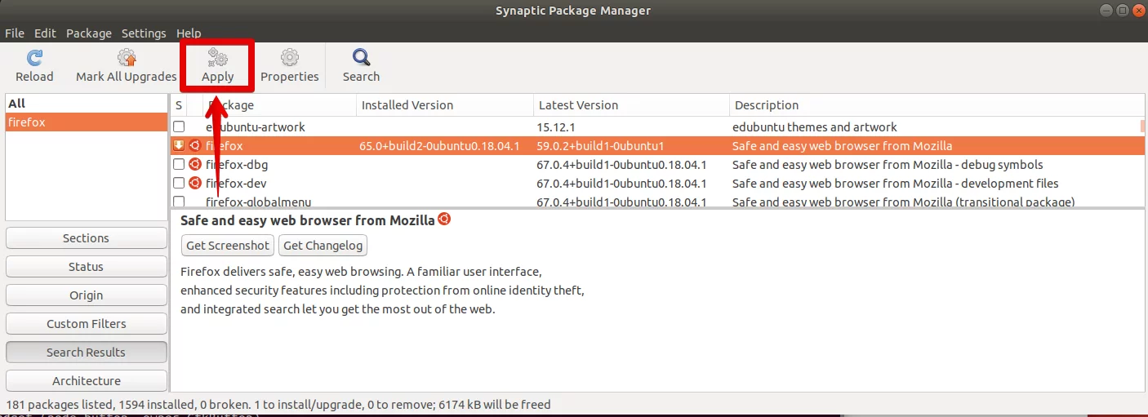The width and height of the screenshot is (1148, 417).
Task: Click the marked status box for firefox
Action: 179,146
